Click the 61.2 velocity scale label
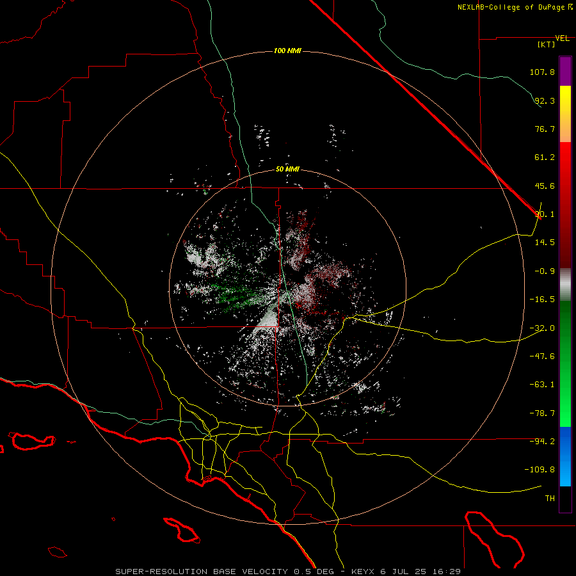 (x=545, y=157)
